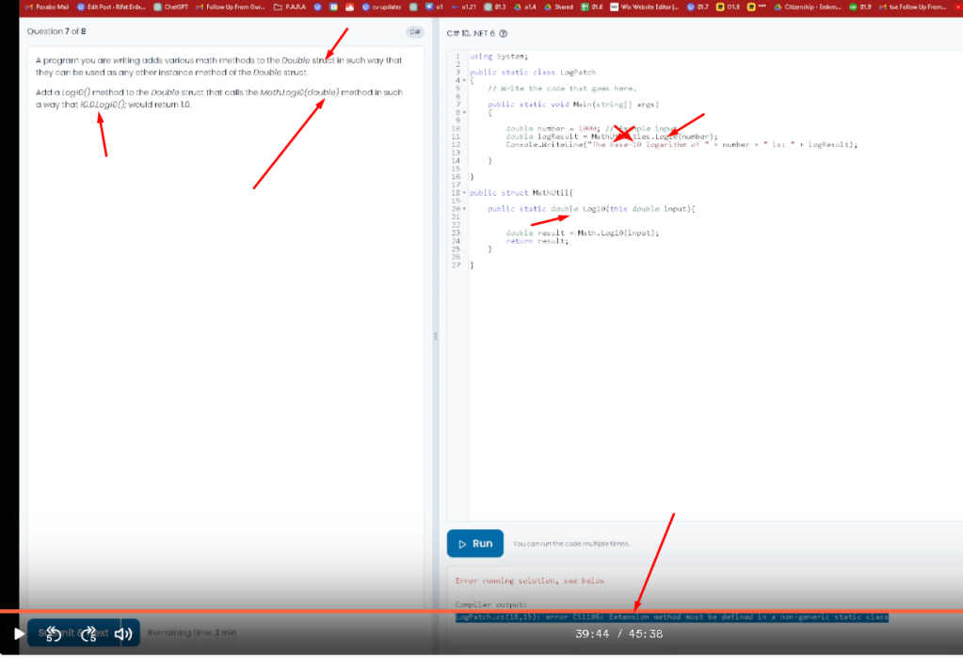Image resolution: width=963 pixels, height=658 pixels.
Task: Open Follow Up From Our... bookmark
Action: click(x=231, y=7)
